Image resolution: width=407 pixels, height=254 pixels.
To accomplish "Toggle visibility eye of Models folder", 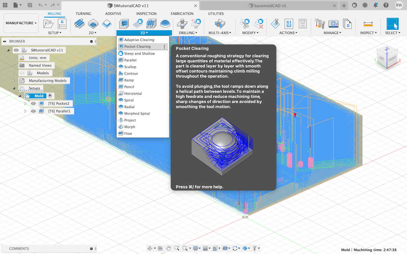I will tap(22, 73).
